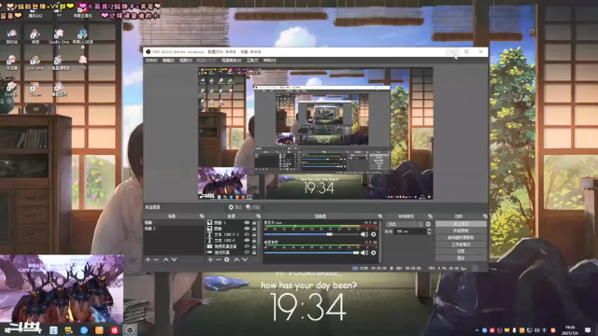Open source properties gear below sources list
The height and width of the screenshot is (336, 598).
coord(226,259)
